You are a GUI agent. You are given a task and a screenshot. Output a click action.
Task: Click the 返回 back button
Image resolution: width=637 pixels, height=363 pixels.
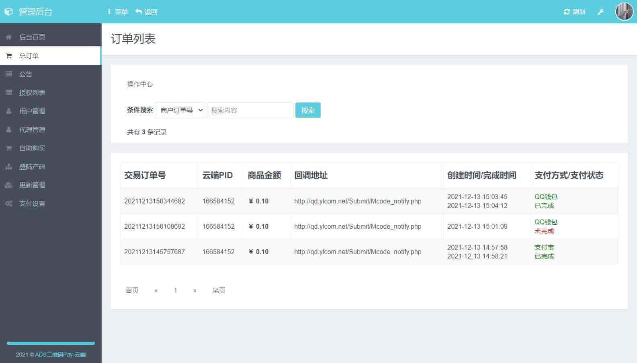pyautogui.click(x=147, y=12)
